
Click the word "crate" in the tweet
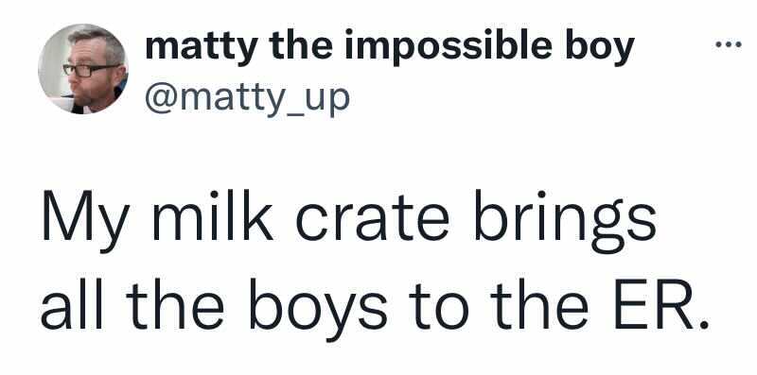tap(372, 218)
